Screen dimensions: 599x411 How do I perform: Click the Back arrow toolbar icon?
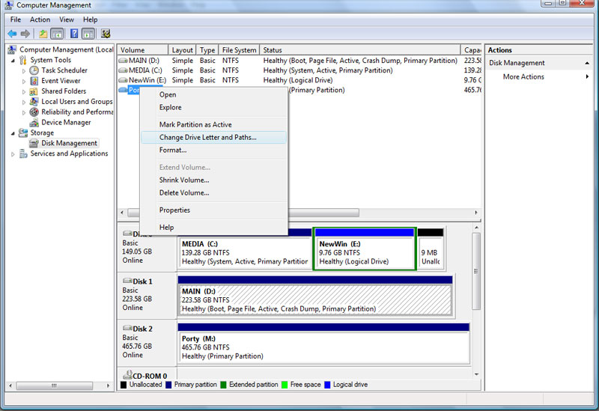point(12,34)
